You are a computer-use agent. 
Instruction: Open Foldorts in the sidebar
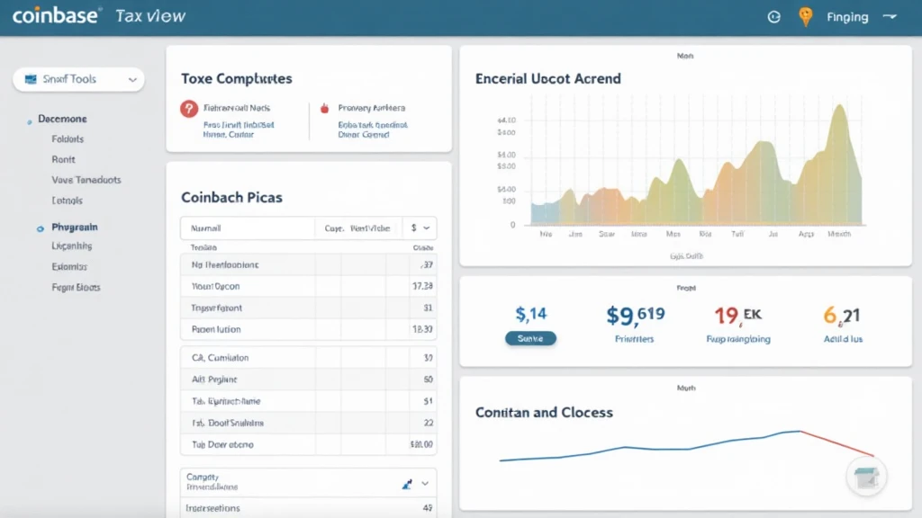tap(68, 139)
